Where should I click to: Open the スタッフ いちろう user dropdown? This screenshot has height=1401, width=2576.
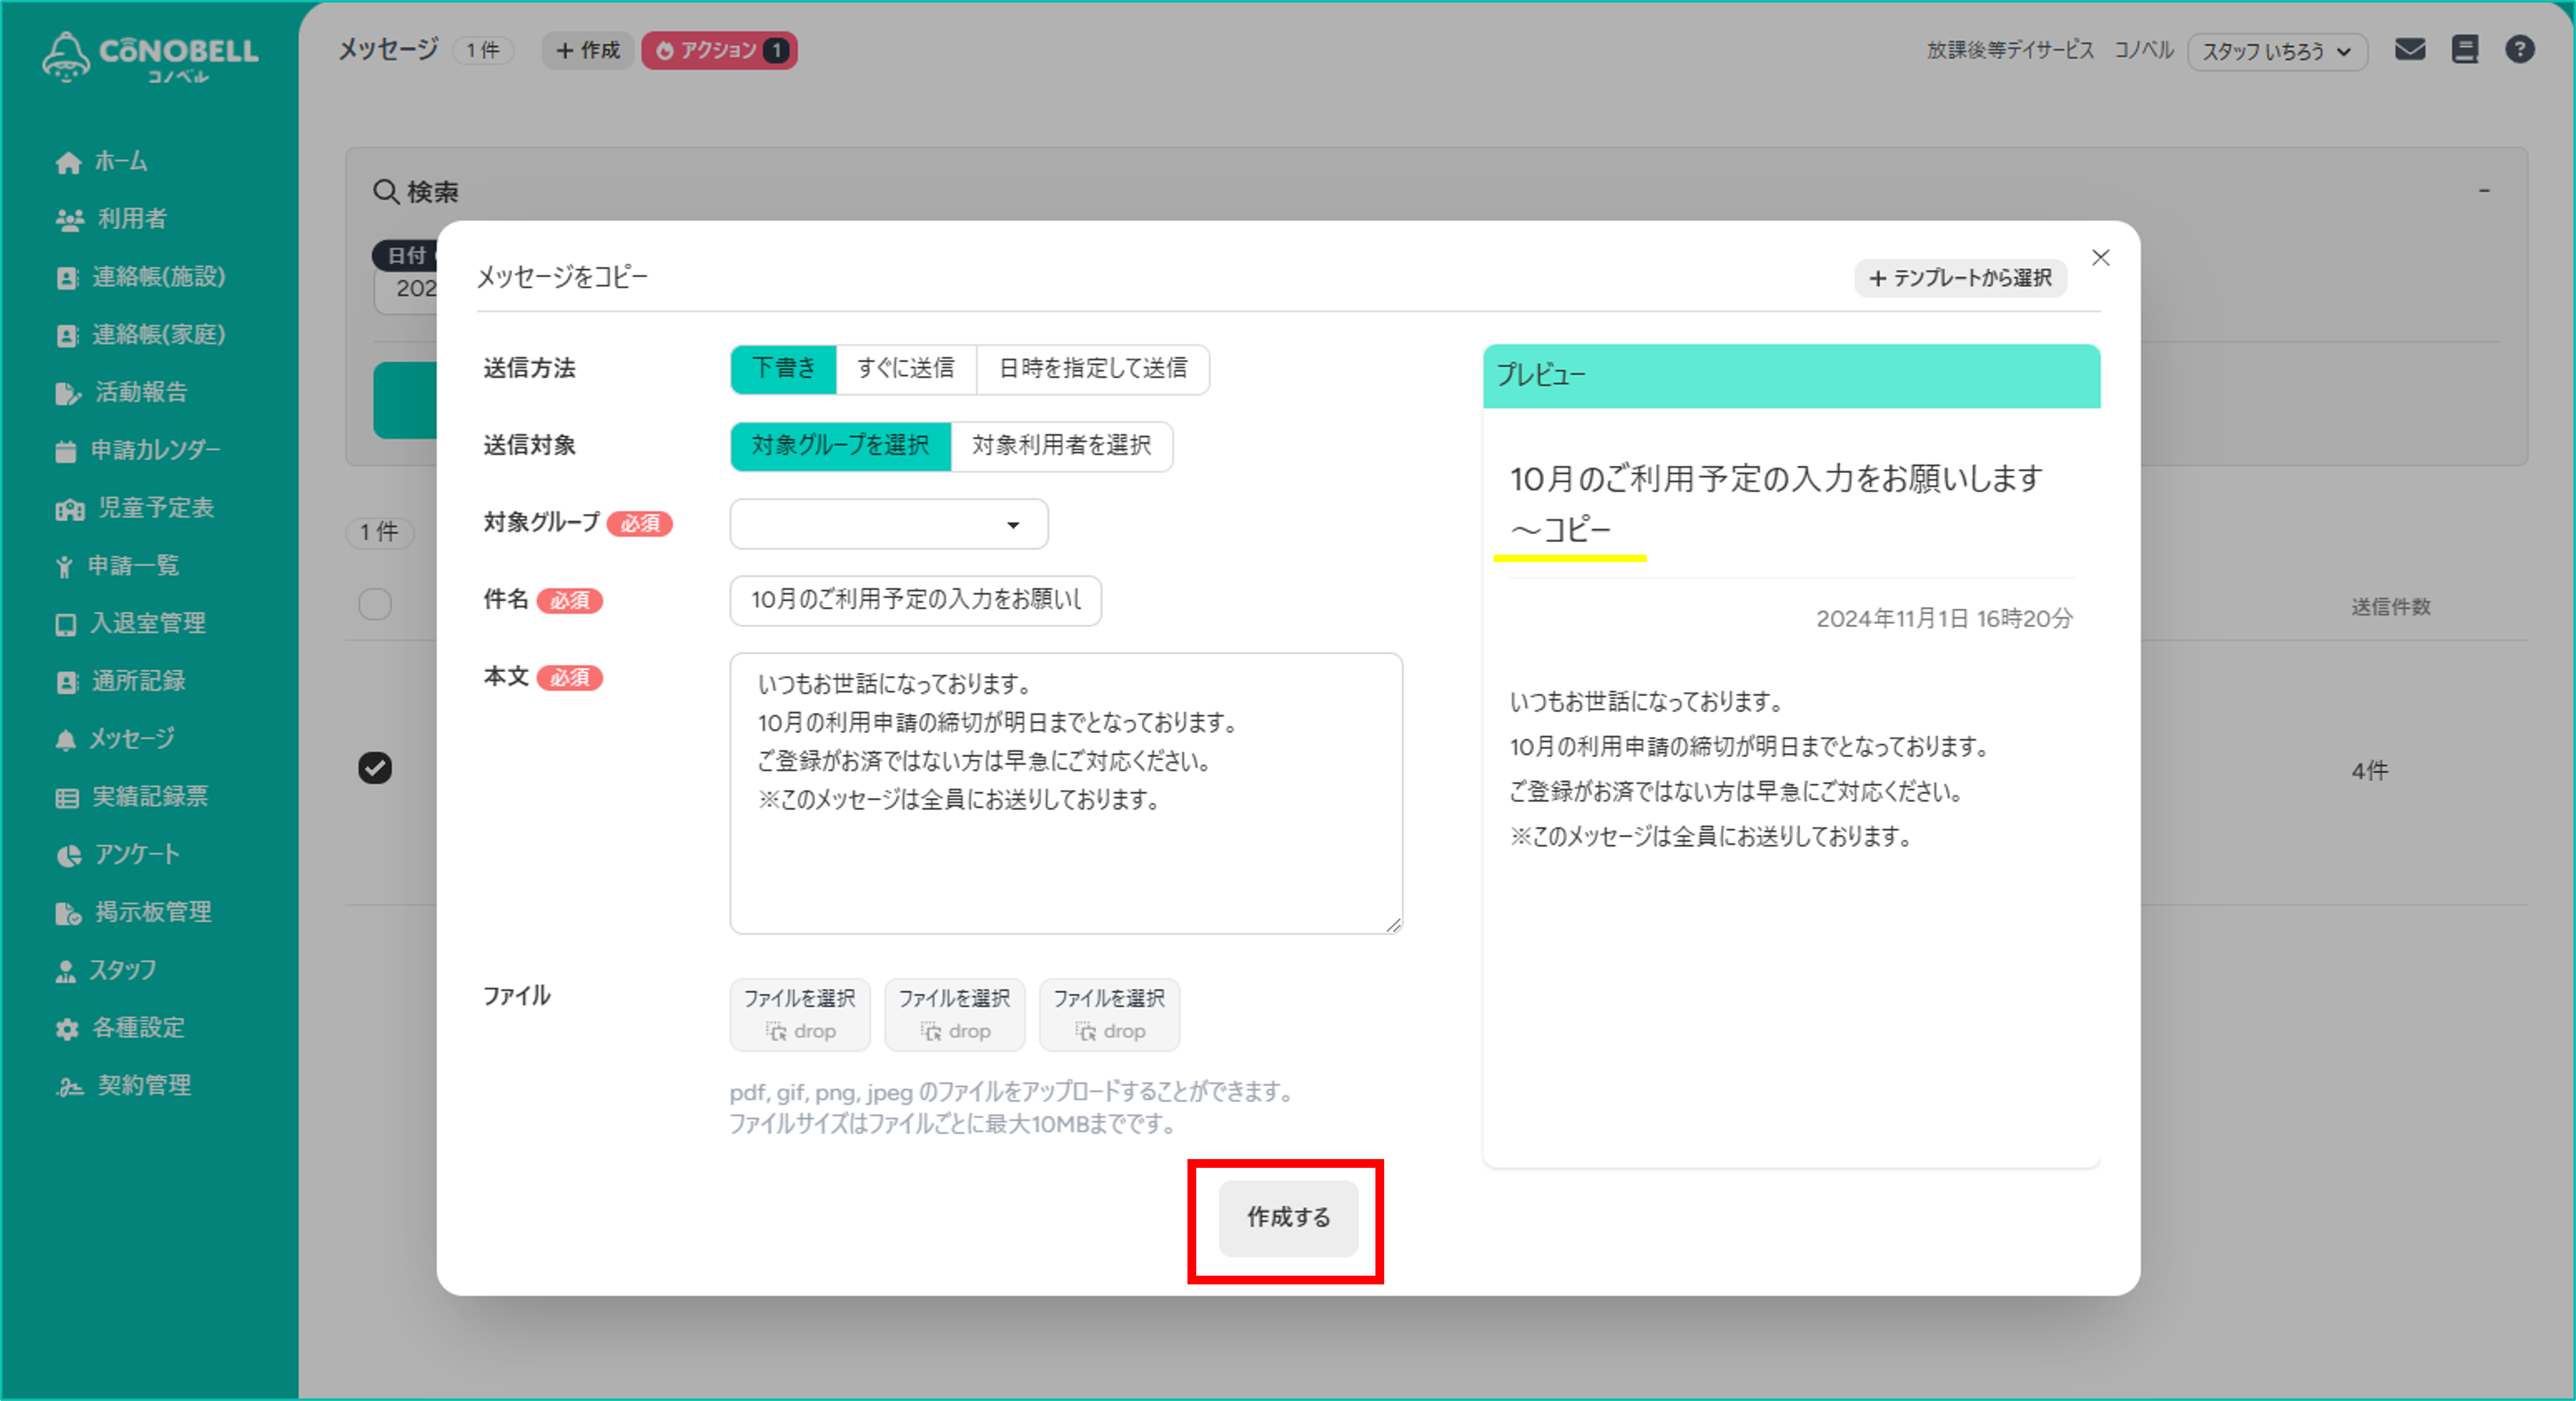click(x=2277, y=51)
